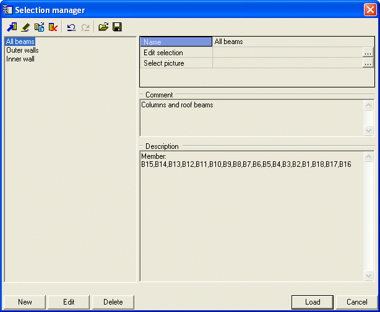Screen dimensions: 380x312
Task: Click the Description member list text
Action: 246,164
